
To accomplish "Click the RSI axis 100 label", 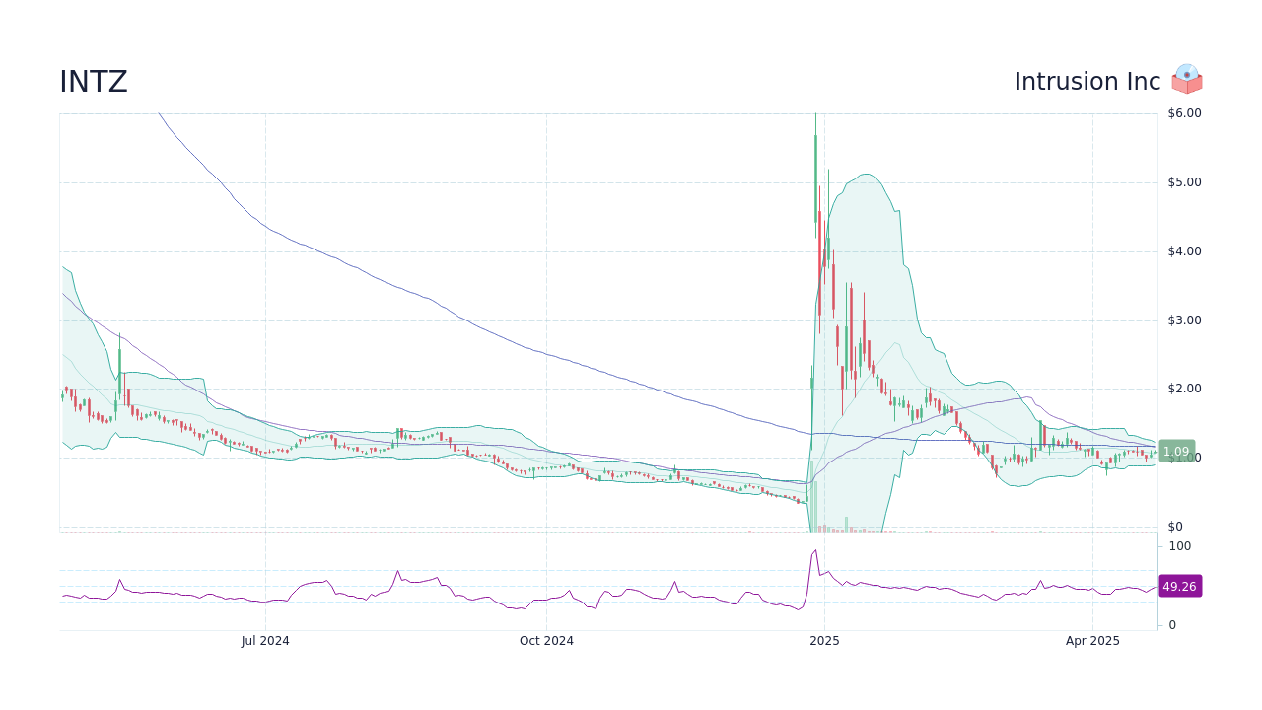I will pos(1180,546).
